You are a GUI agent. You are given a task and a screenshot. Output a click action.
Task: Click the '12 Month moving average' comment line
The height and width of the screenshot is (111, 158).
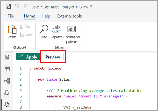coord(95,91)
